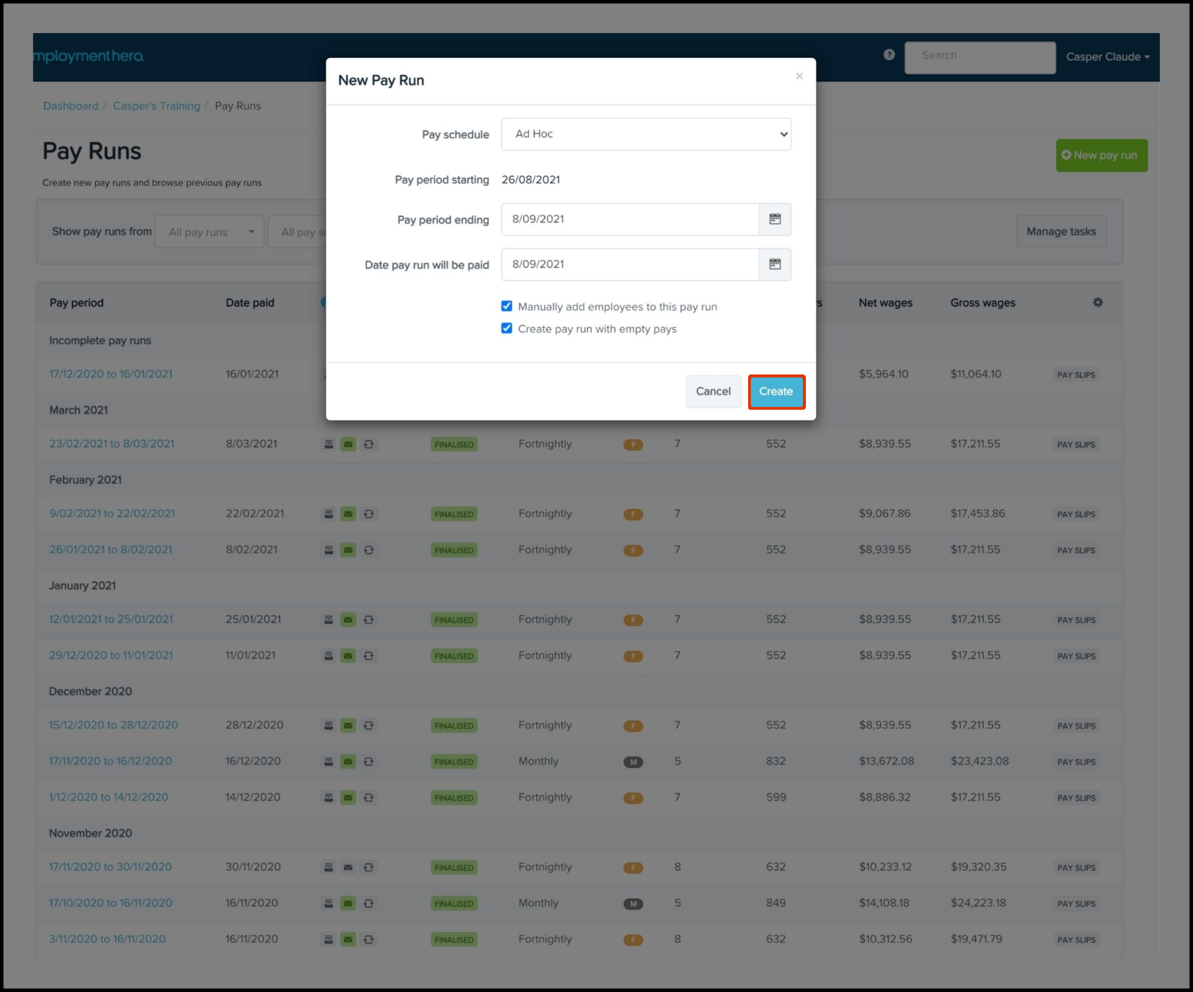Open Pay Slips for the March 2021 pay run
This screenshot has width=1193, height=992.
coord(1076,444)
